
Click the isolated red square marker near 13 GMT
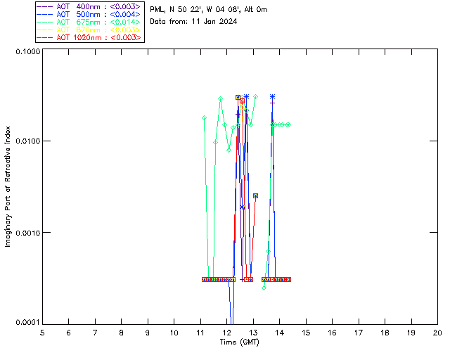255,195
